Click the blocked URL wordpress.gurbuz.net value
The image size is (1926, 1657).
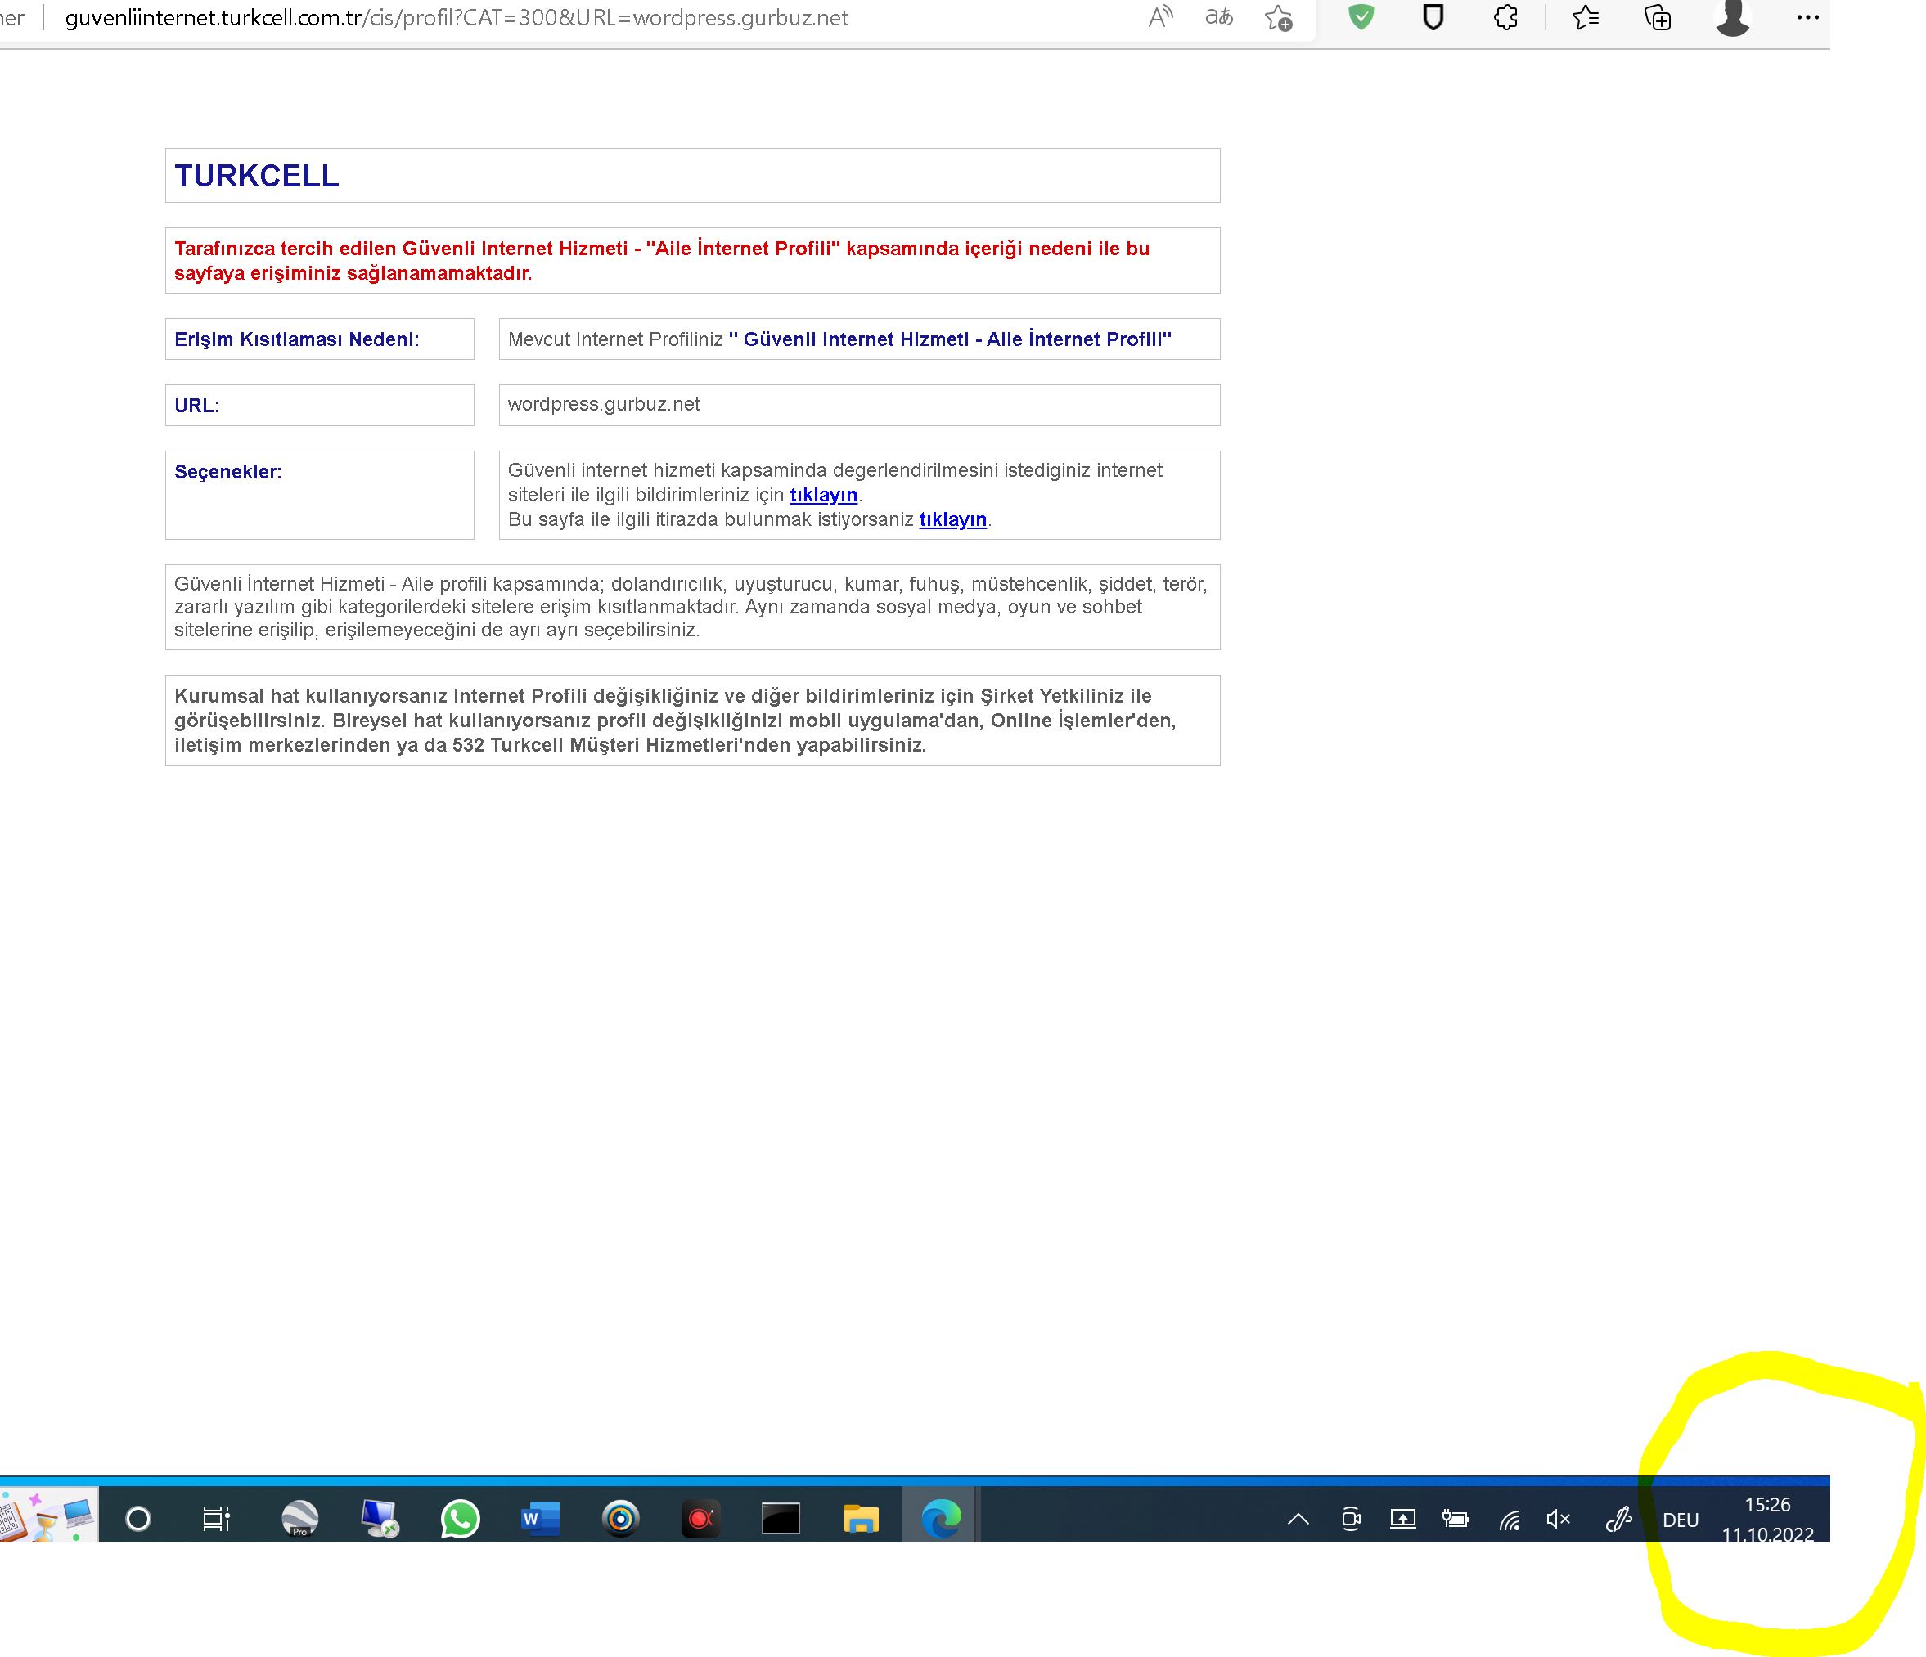tap(604, 404)
